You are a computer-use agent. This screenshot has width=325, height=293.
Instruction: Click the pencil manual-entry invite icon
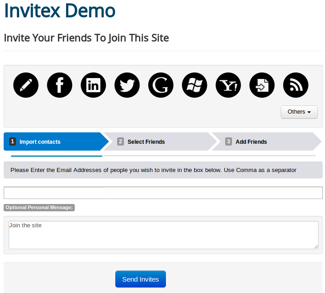click(x=26, y=85)
